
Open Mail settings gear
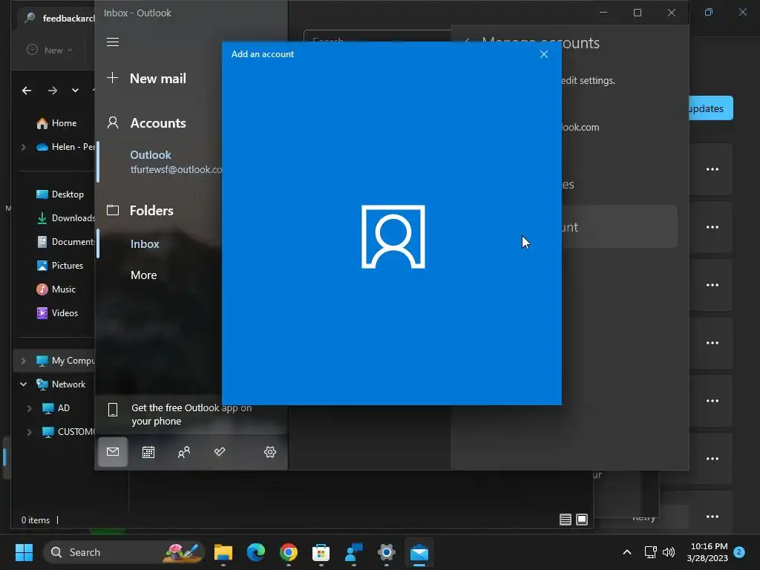[x=270, y=452]
